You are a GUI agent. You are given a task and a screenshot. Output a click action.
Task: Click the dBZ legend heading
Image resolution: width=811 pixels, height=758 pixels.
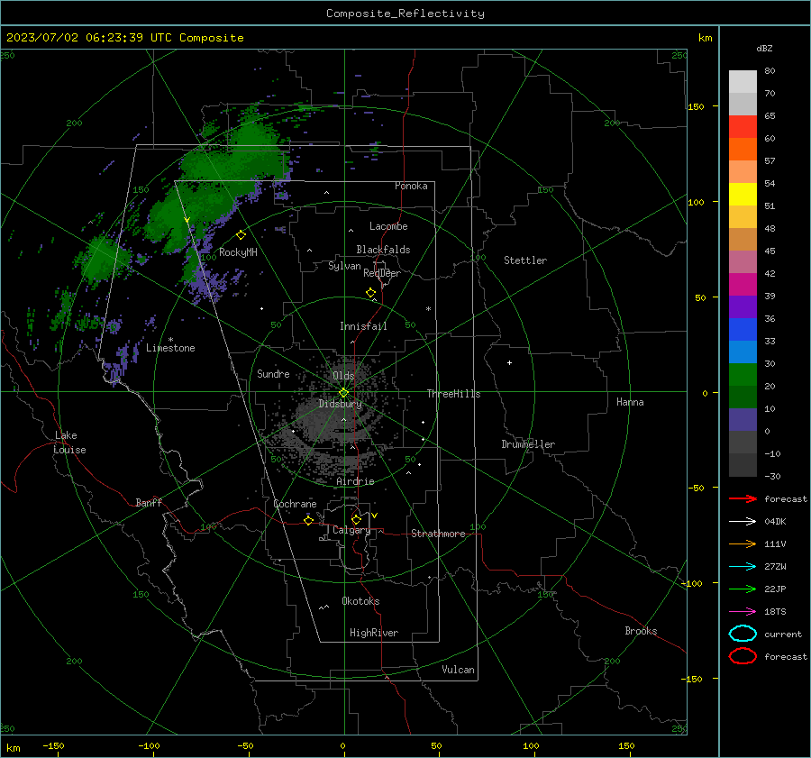click(x=764, y=49)
